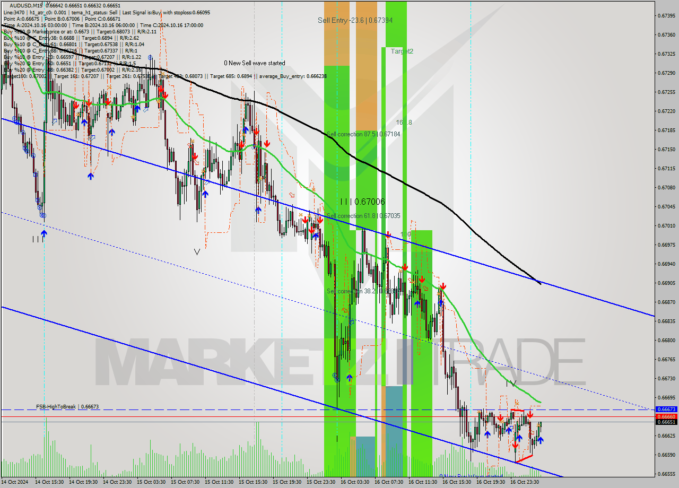
Task: Click the 0.66870 price axis label
Action: [x=666, y=302]
